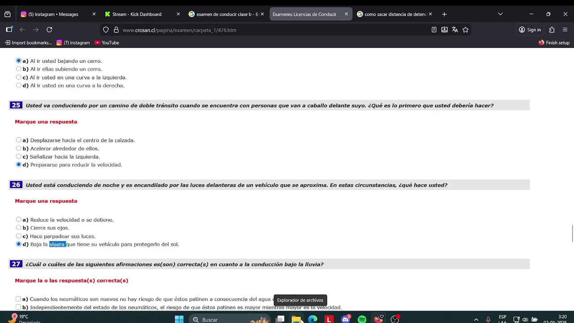574x323 pixels.
Task: Click the microphone tray icon
Action: [488, 320]
